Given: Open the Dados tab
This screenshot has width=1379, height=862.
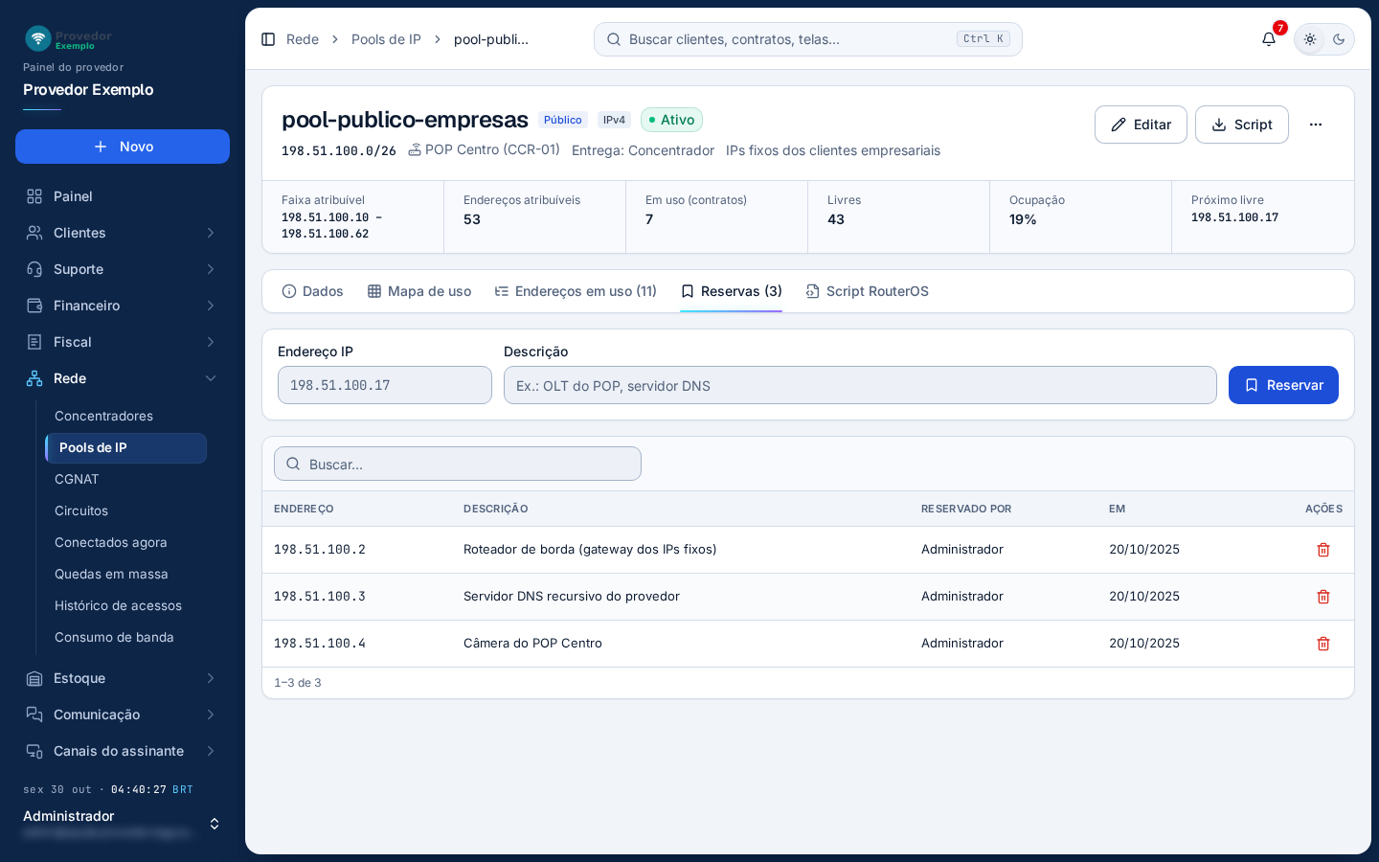Looking at the screenshot, I should pyautogui.click(x=312, y=291).
